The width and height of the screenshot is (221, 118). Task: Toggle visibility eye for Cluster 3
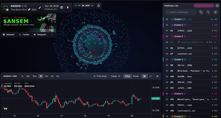point(167,36)
